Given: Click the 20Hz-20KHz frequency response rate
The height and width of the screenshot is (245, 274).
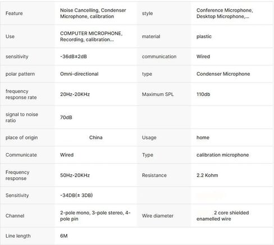Looking at the screenshot, I should click(75, 94).
